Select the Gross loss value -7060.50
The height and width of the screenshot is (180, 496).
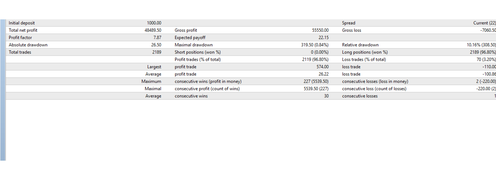pyautogui.click(x=488, y=30)
